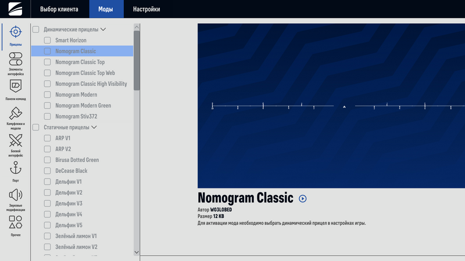Tick the Nomogram Modern Green checkbox
Viewport: 465px width, 261px height.
click(x=48, y=106)
